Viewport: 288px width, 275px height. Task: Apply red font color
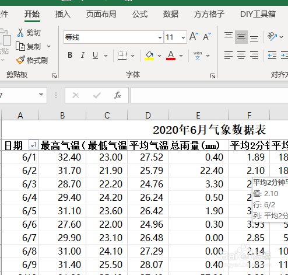coord(171,55)
